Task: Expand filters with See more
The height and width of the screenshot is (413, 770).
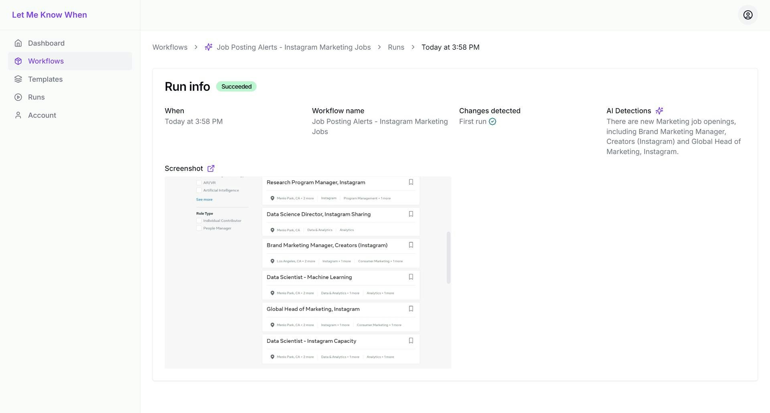Action: coord(204,199)
